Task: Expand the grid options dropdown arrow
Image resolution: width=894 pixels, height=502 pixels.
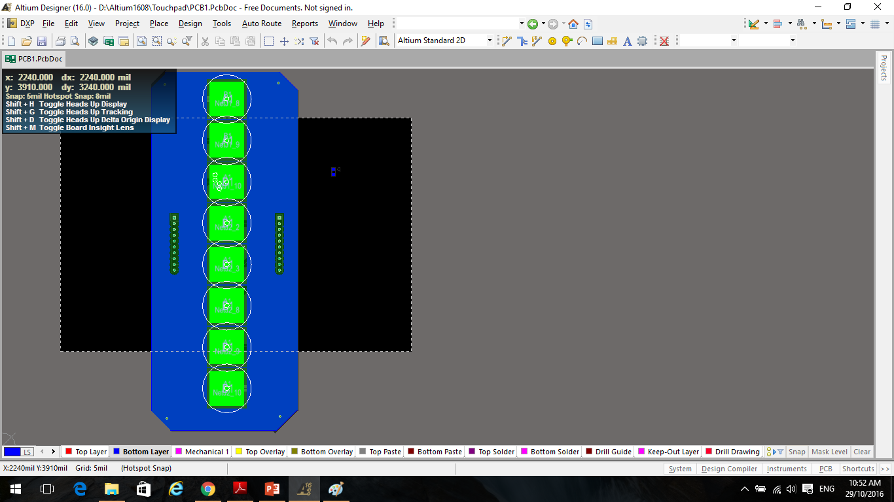Action: (886, 24)
